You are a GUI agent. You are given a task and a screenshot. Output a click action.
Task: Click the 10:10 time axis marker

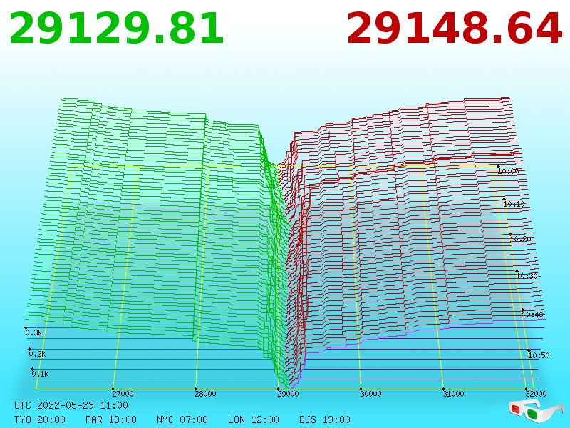click(x=514, y=204)
